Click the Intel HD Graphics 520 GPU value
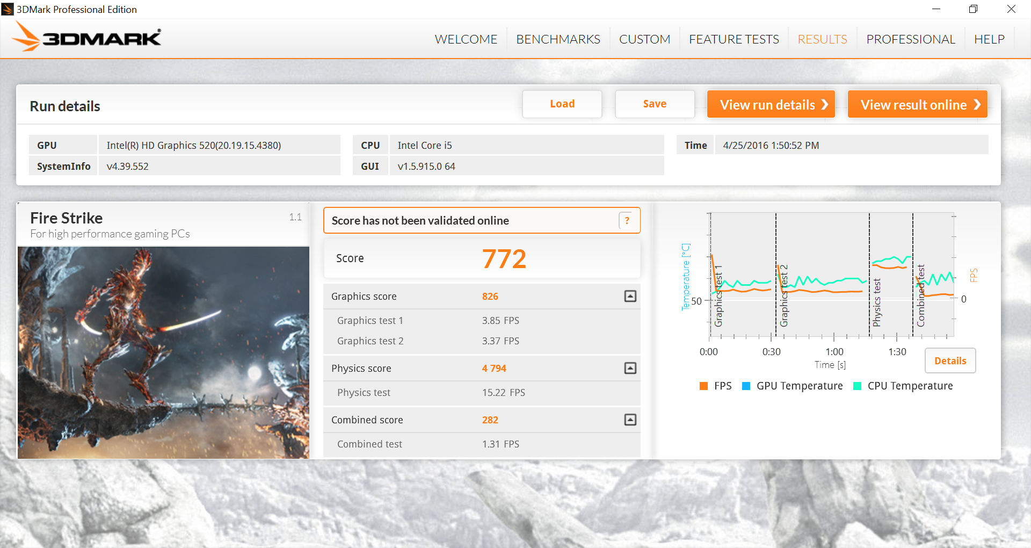1031x548 pixels. [x=220, y=145]
